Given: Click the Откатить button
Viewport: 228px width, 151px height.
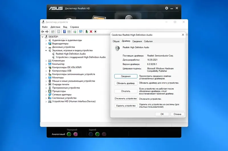Looking at the screenshot, I should [x=126, y=91].
